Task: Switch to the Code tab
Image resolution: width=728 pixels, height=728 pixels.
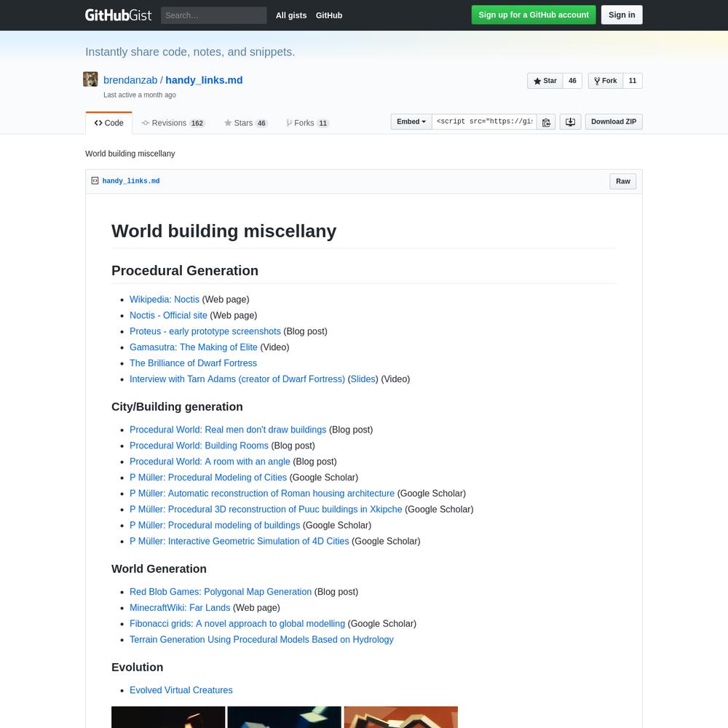Action: click(x=109, y=123)
